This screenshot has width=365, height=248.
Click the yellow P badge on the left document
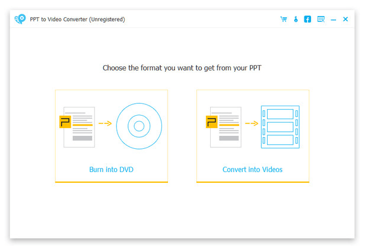[x=65, y=122]
